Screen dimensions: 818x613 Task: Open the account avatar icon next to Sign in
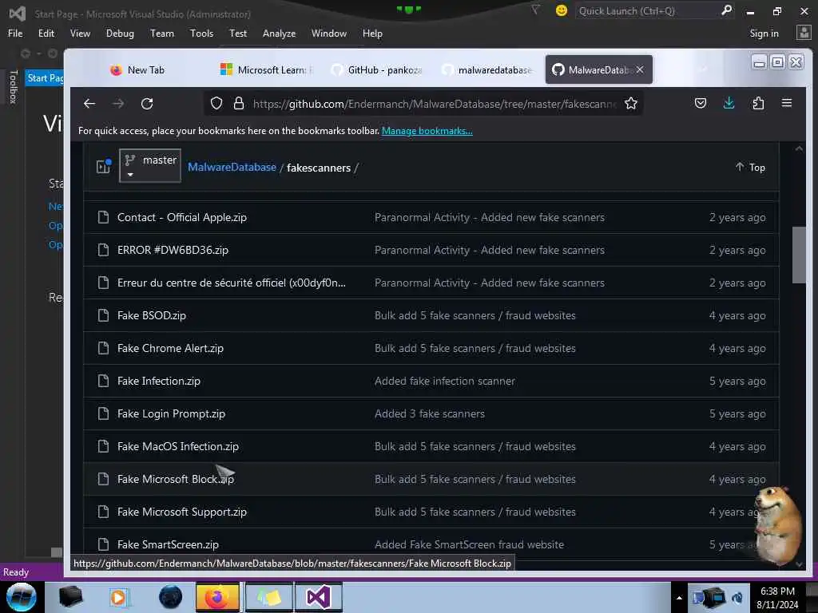click(x=804, y=33)
